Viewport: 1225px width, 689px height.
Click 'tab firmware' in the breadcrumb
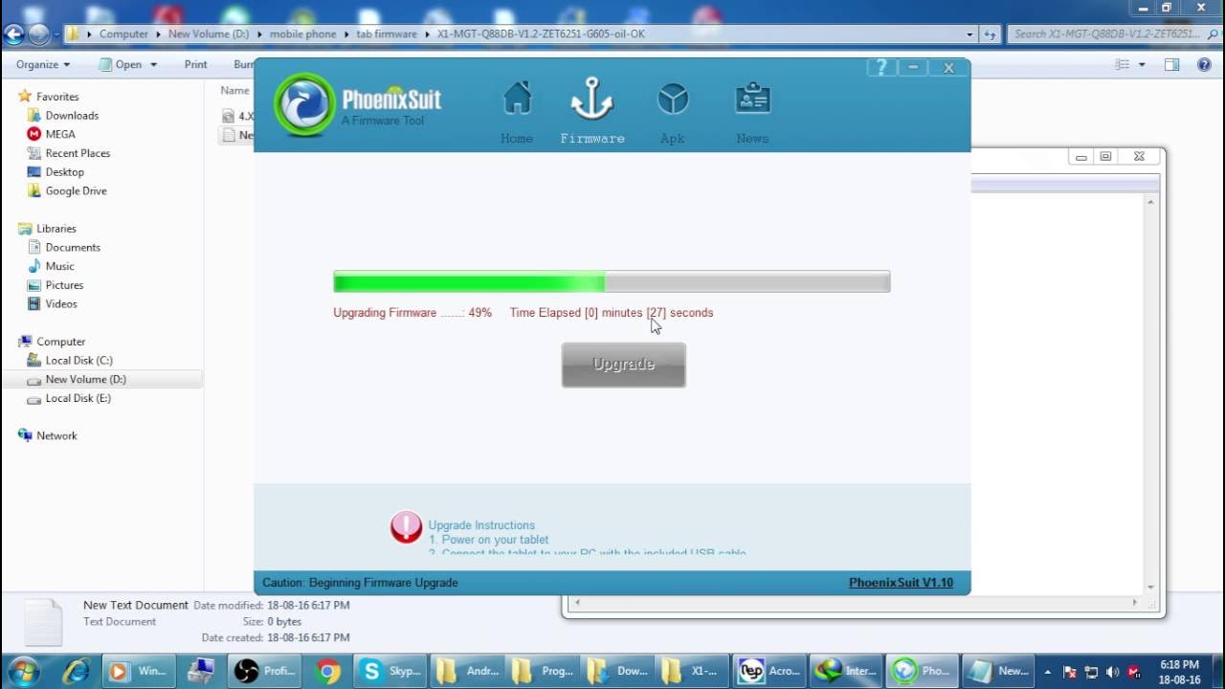coord(387,33)
